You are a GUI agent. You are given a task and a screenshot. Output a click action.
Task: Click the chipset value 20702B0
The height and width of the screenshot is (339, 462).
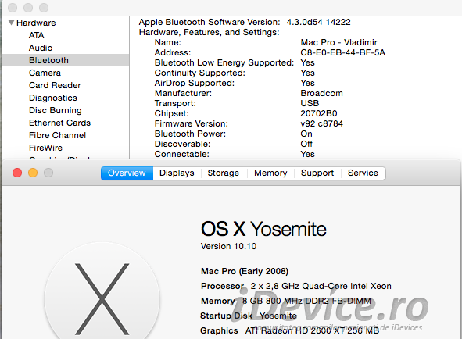tap(319, 113)
